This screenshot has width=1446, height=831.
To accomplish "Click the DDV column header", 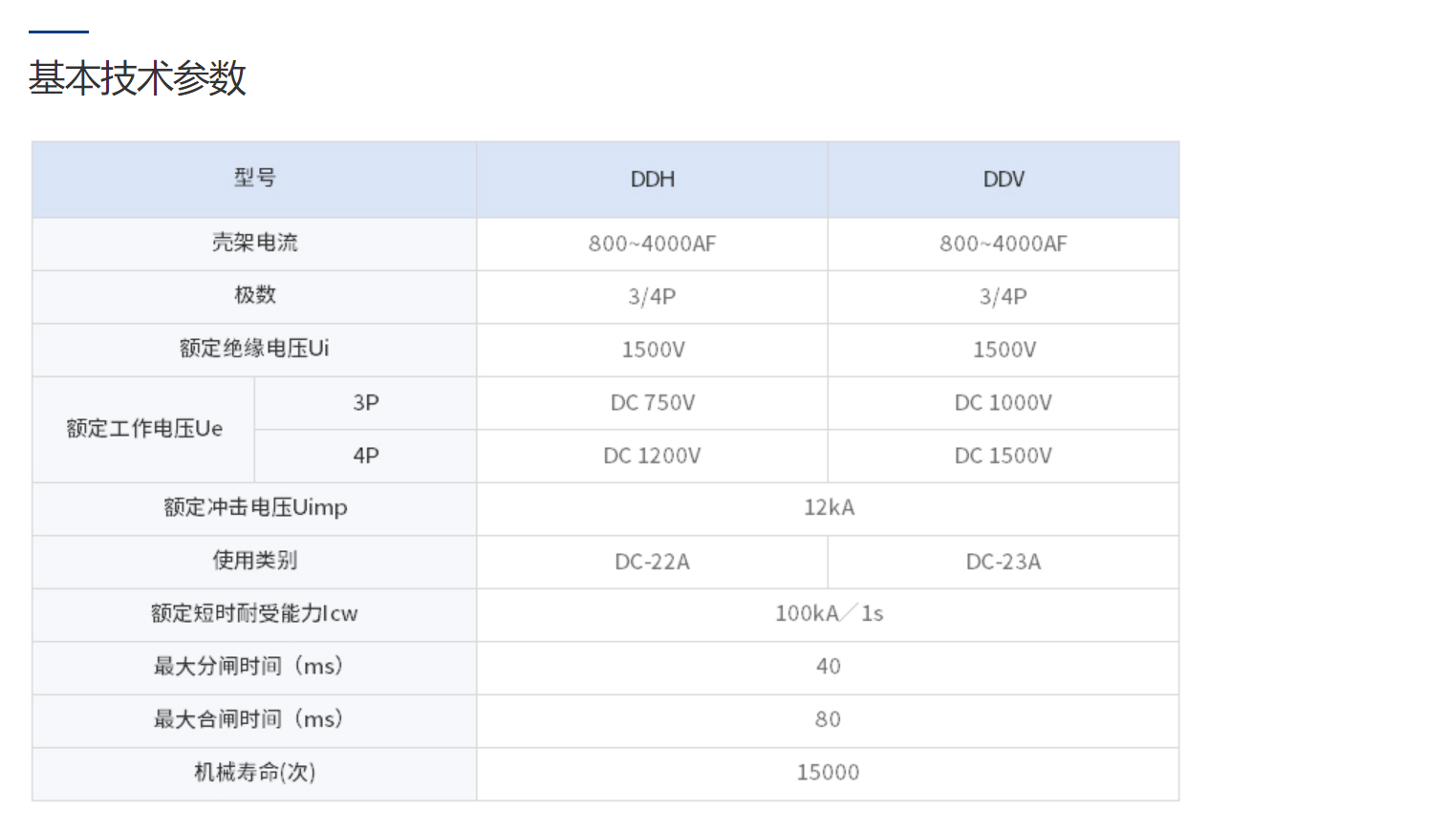I will coord(1004,180).
